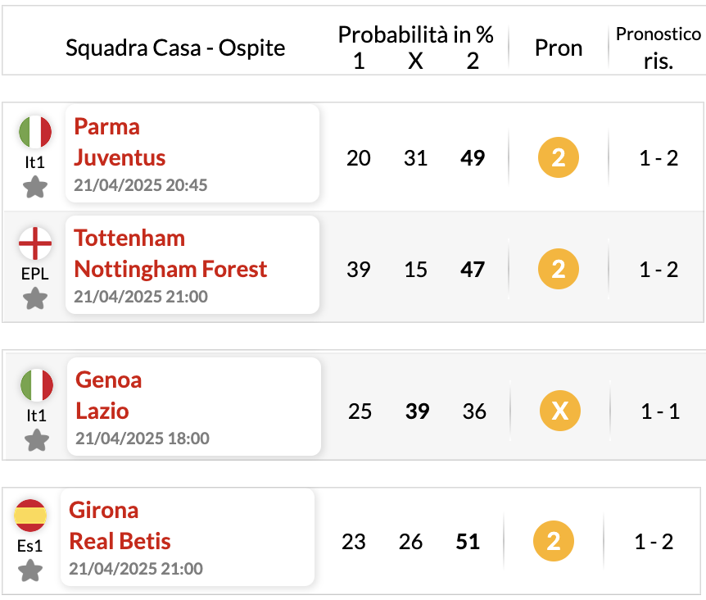Open the Parma team link
Screen dimensions: 706x600
tap(106, 126)
